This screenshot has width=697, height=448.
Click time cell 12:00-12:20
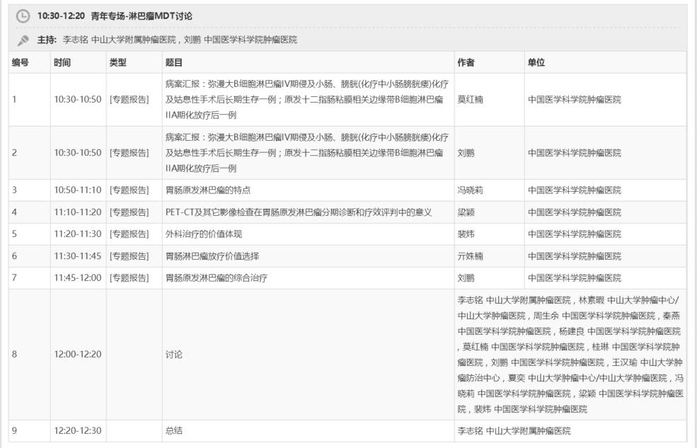coord(78,355)
